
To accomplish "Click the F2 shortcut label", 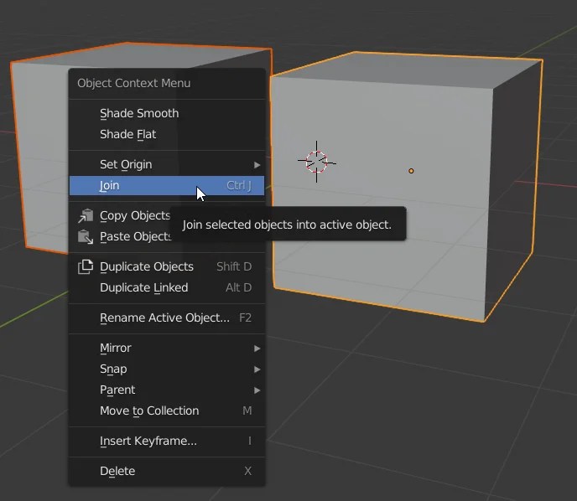I will [x=245, y=318].
